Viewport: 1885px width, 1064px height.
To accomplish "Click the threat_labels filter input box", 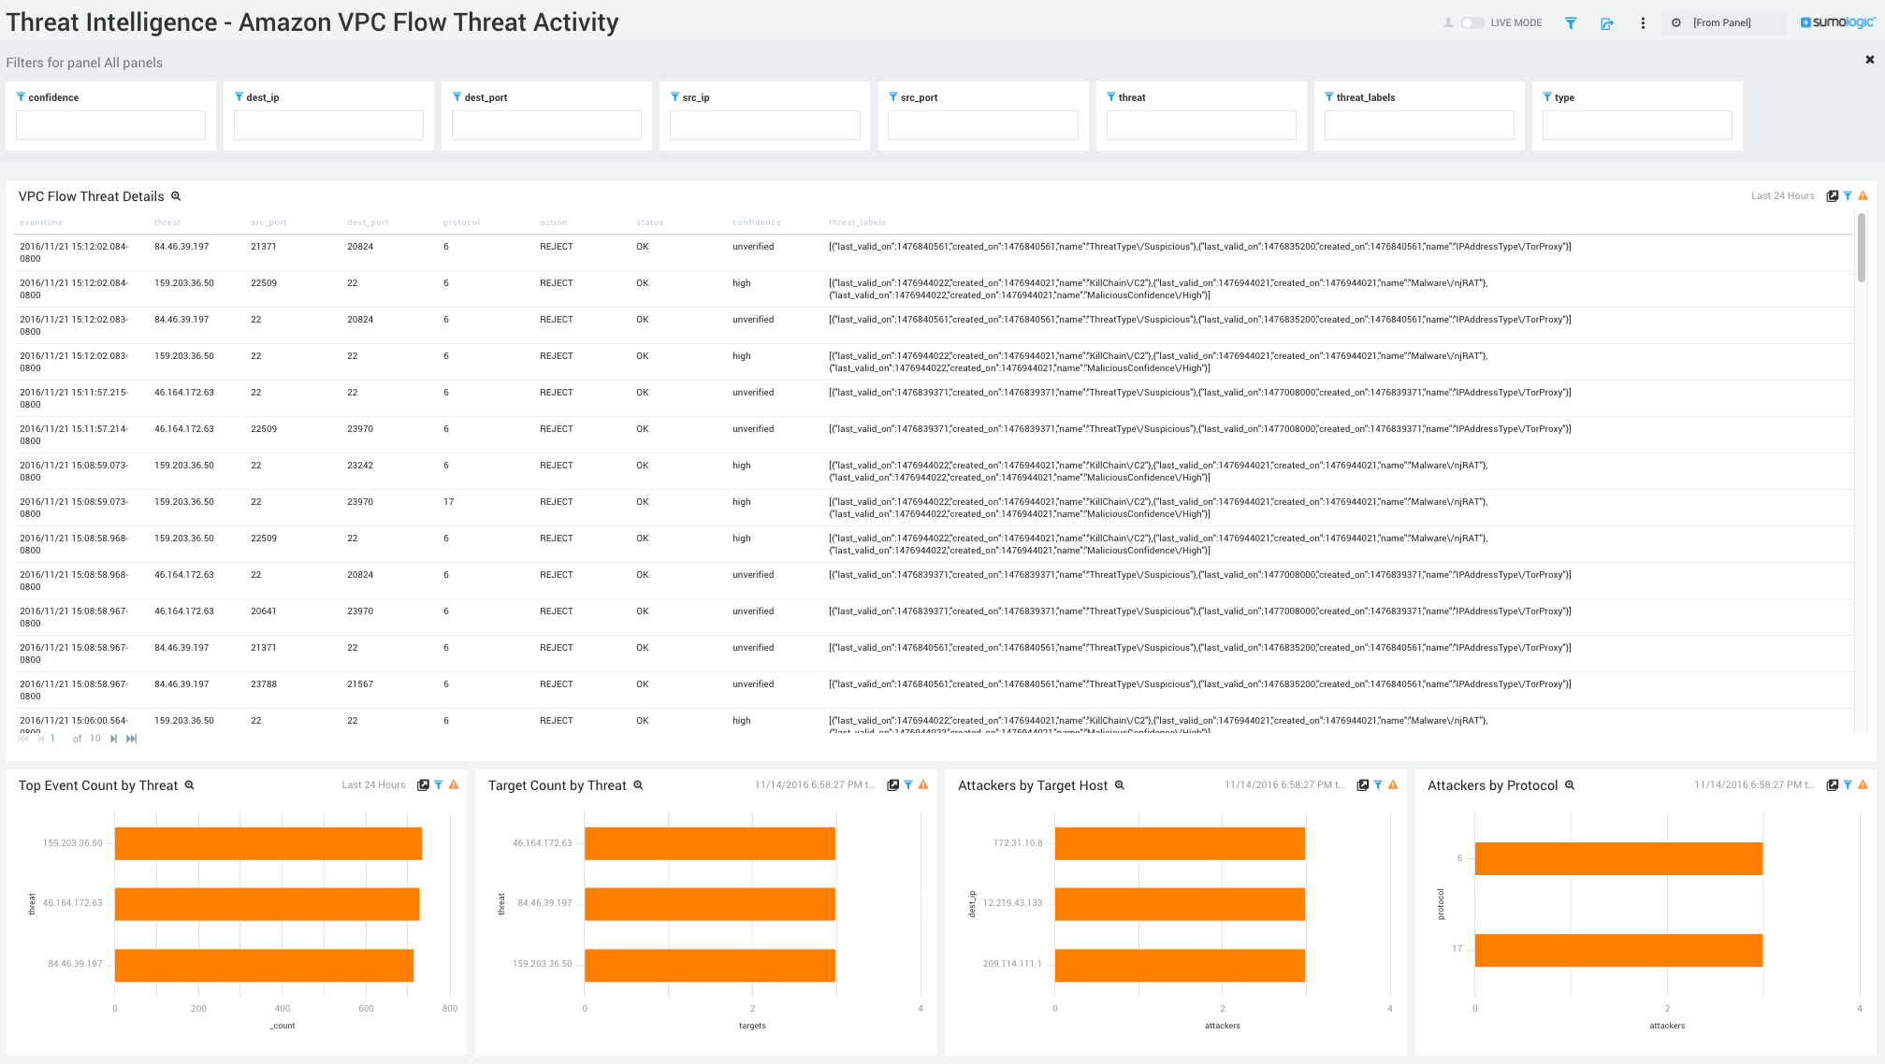I will (1419, 125).
